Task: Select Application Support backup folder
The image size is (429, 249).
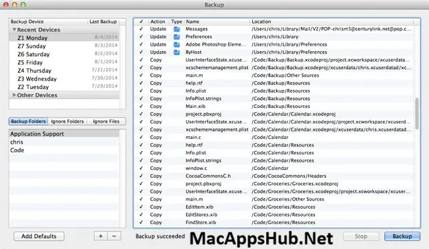Action: click(64, 134)
